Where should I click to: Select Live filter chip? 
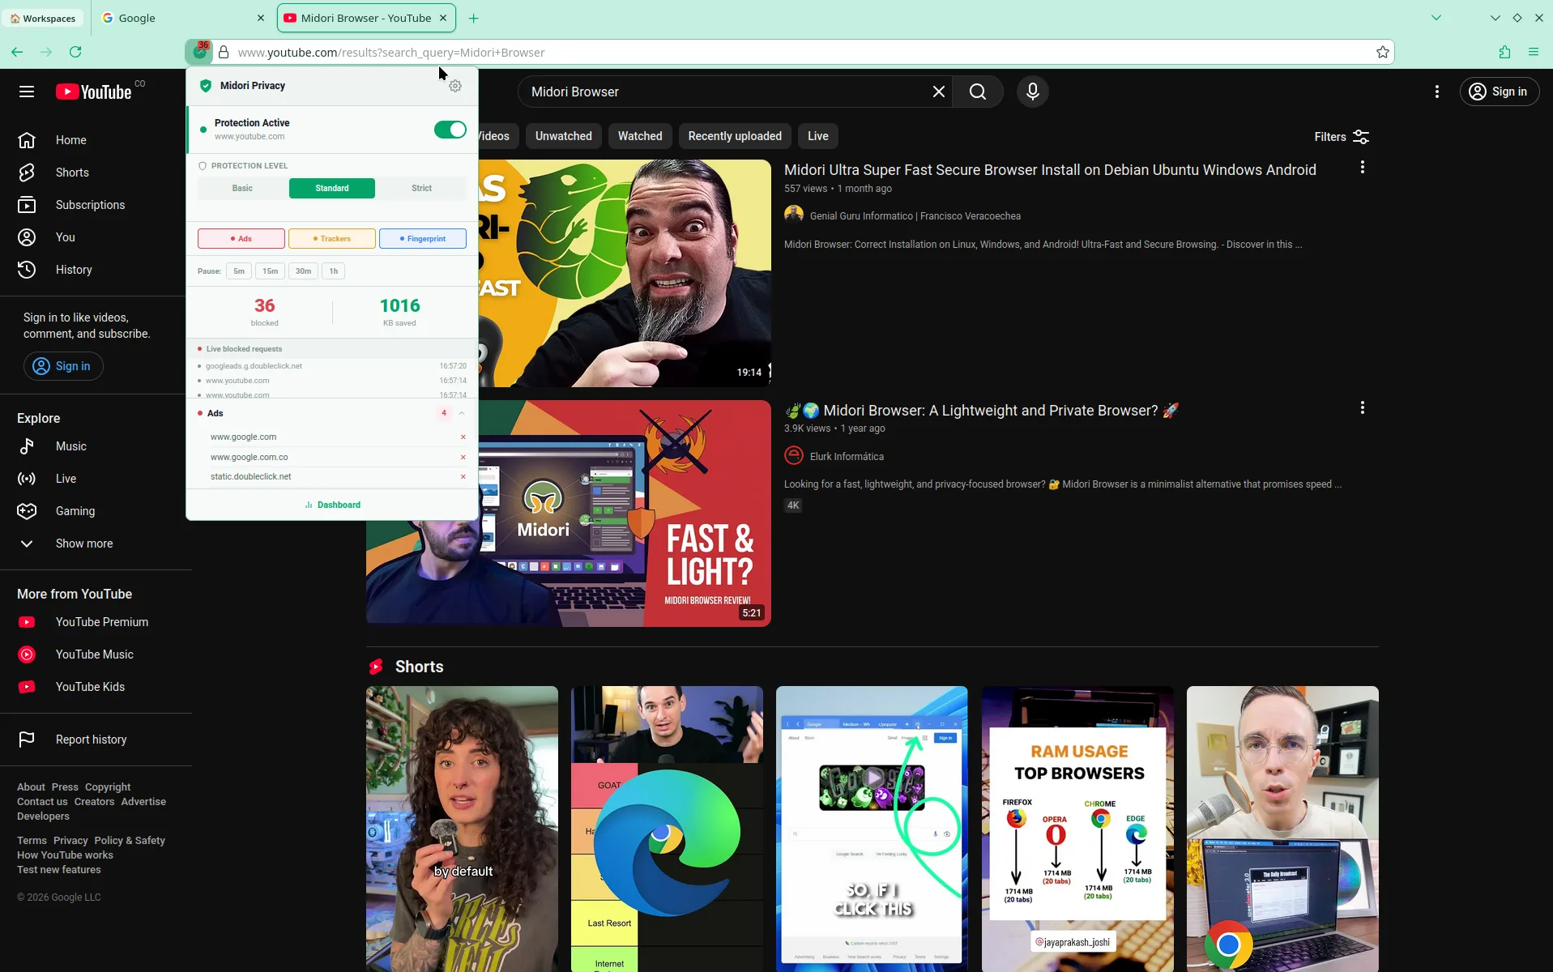817,136
